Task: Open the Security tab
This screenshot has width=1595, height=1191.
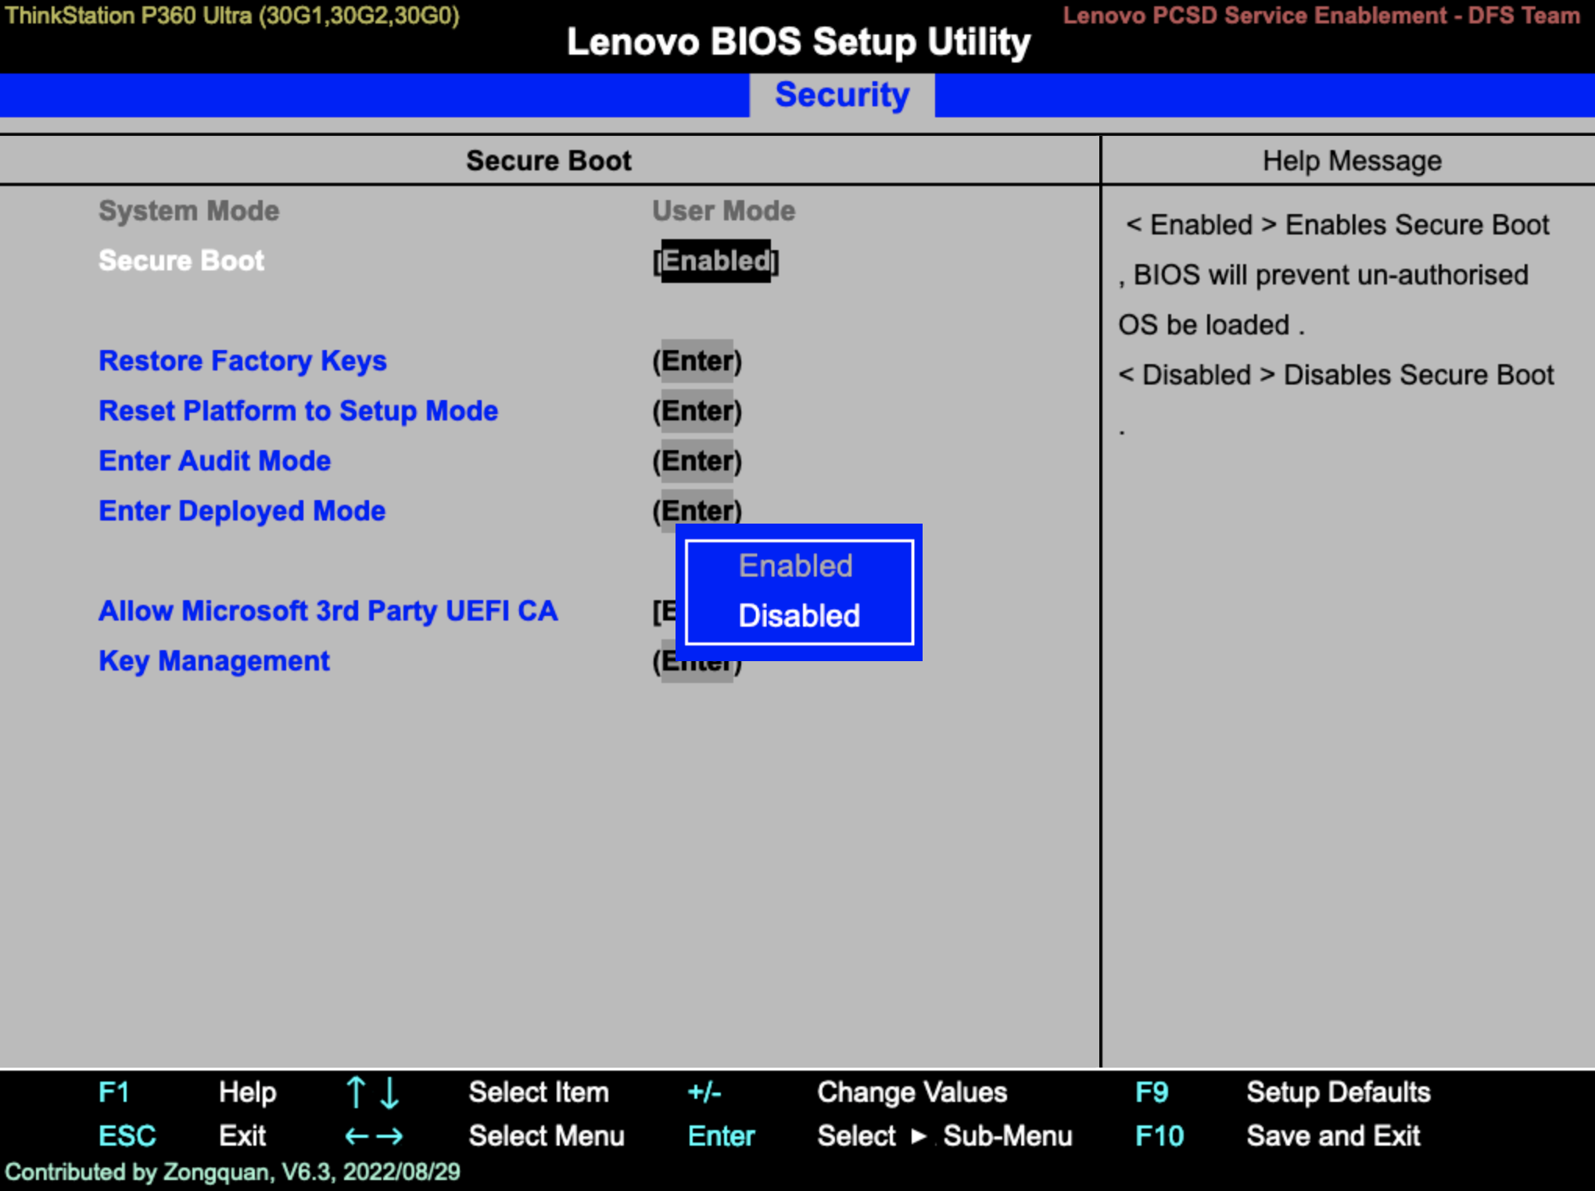Action: 841,95
